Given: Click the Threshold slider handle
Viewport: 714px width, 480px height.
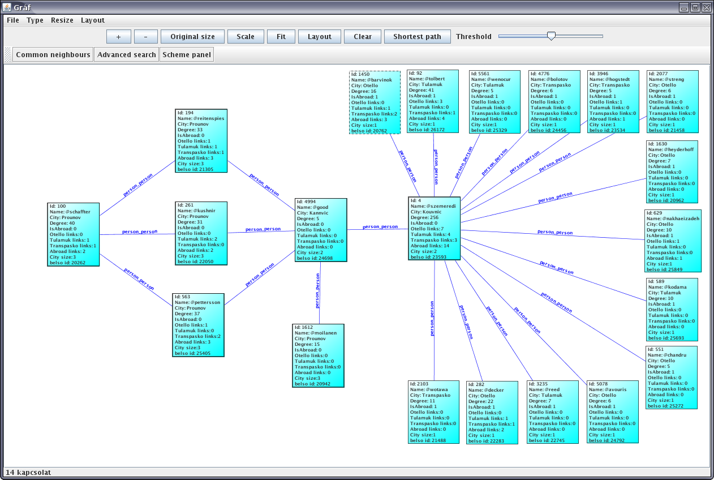Looking at the screenshot, I should coord(551,36).
